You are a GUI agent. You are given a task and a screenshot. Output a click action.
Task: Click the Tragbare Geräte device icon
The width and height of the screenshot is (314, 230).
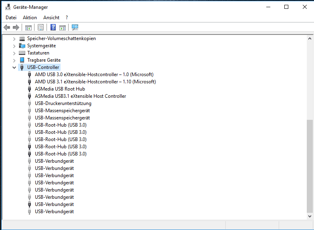click(22, 60)
